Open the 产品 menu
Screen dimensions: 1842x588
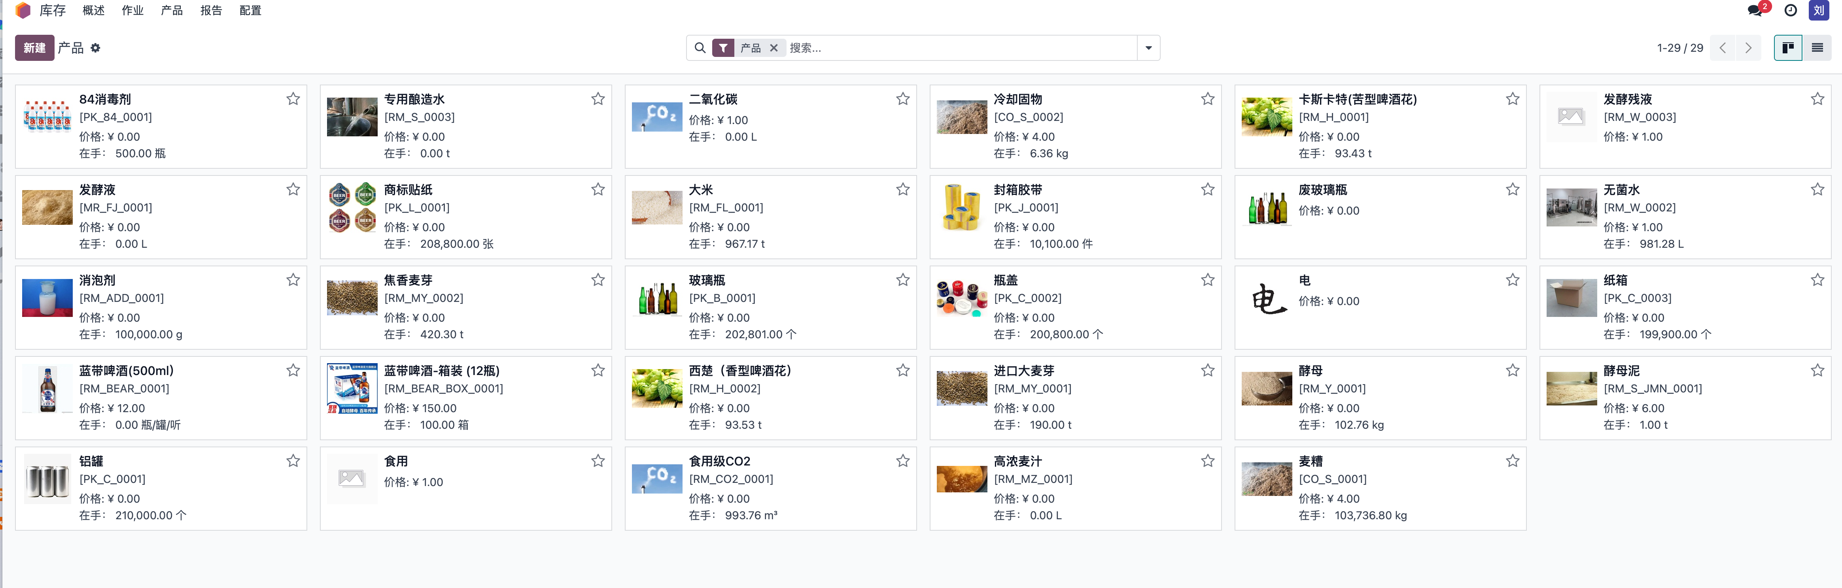click(x=172, y=10)
